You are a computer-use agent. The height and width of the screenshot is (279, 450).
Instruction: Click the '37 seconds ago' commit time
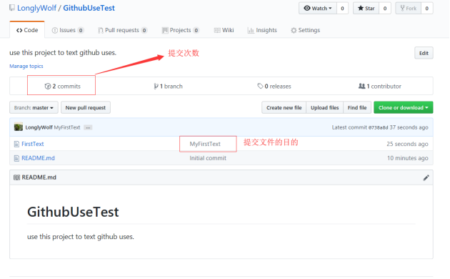[x=409, y=127]
